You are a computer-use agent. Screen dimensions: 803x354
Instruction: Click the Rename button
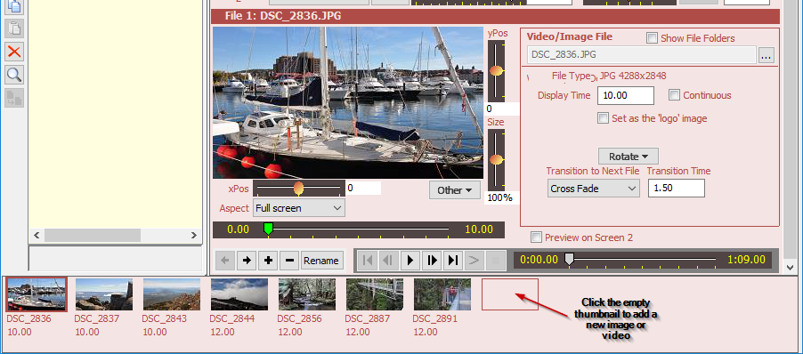(x=321, y=261)
